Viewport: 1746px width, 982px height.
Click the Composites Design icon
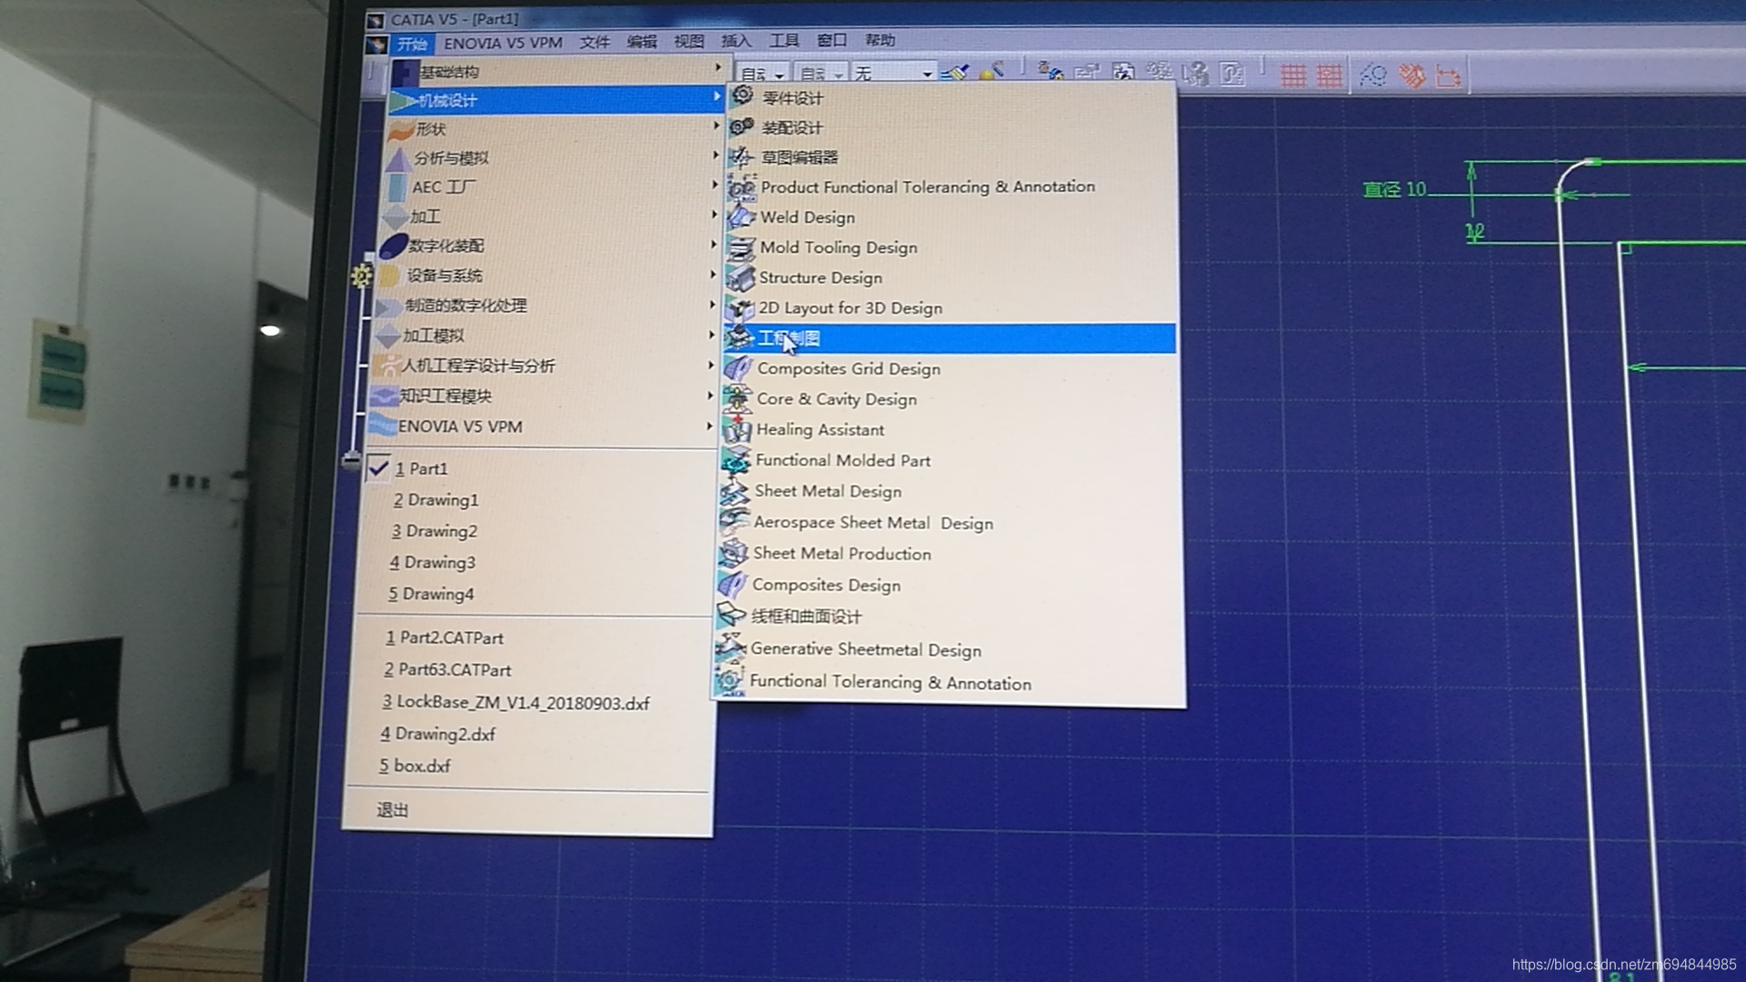pyautogui.click(x=733, y=585)
